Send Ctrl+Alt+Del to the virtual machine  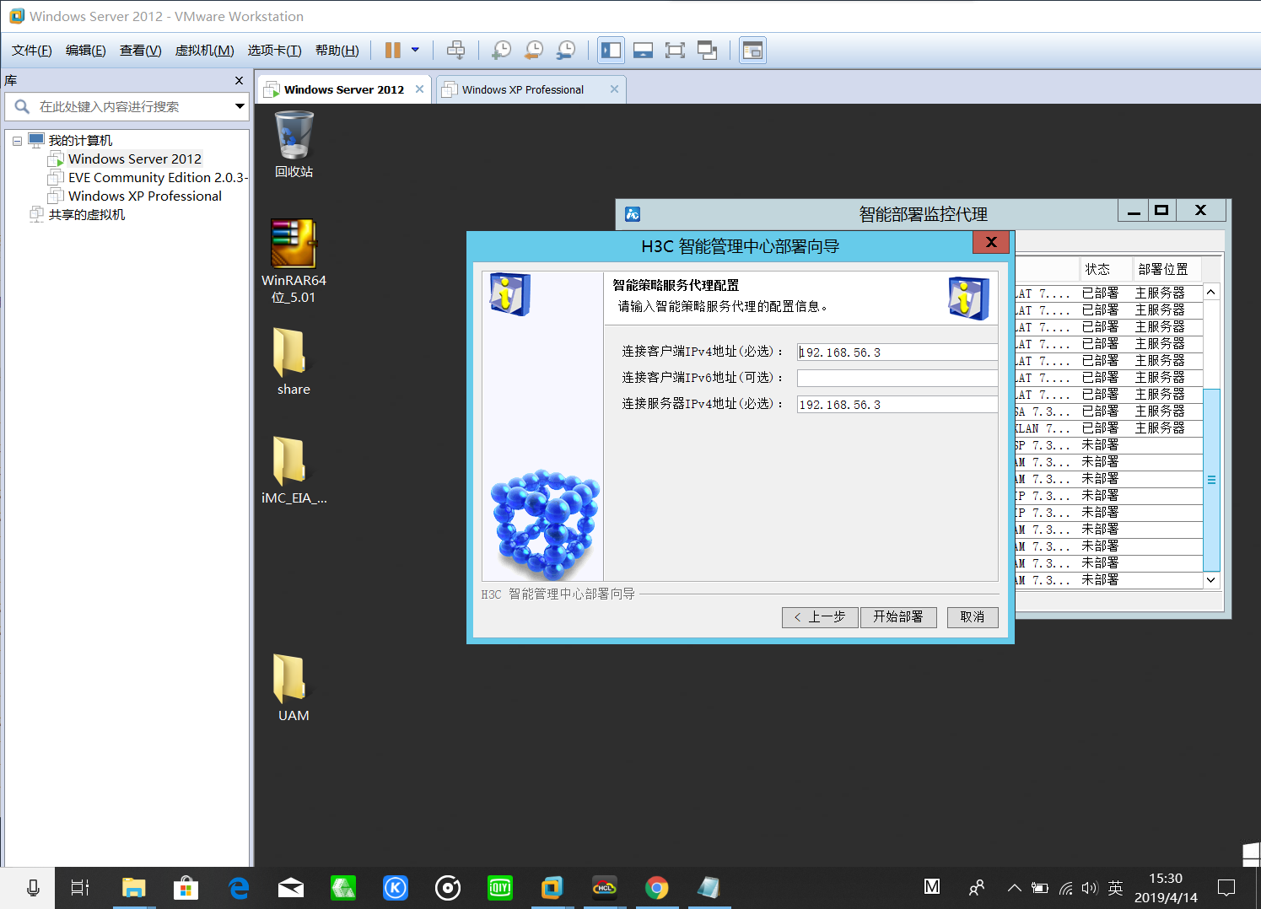click(455, 51)
